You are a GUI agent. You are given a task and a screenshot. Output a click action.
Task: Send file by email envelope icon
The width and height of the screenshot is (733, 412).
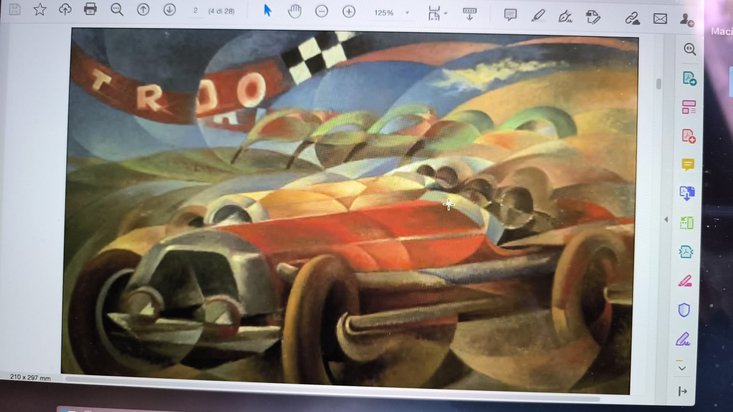tap(660, 19)
